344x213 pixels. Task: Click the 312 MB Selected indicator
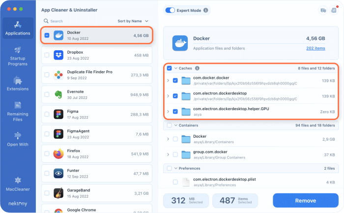186,200
